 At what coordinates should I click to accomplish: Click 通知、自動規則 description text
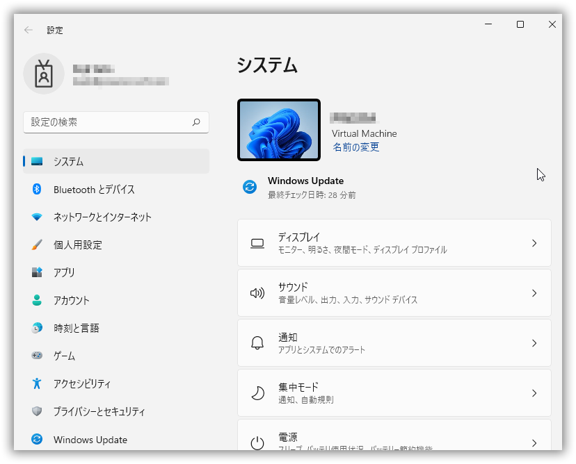305,399
